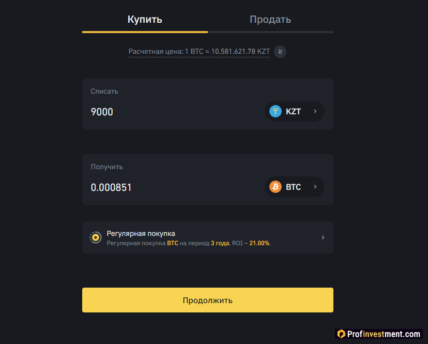The height and width of the screenshot is (344, 428).
Task: Click the highlighted 3 года period text
Action: pyautogui.click(x=220, y=243)
